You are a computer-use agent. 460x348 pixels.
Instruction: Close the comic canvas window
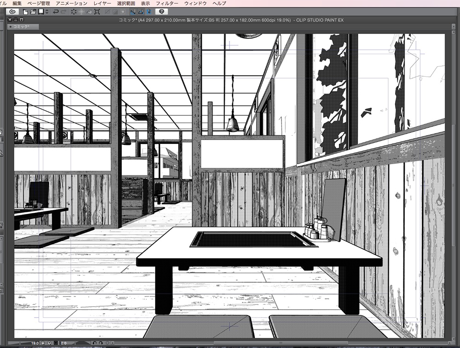click(x=10, y=20)
